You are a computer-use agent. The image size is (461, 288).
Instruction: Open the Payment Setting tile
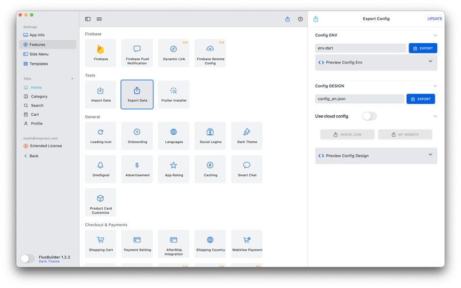[x=137, y=244]
